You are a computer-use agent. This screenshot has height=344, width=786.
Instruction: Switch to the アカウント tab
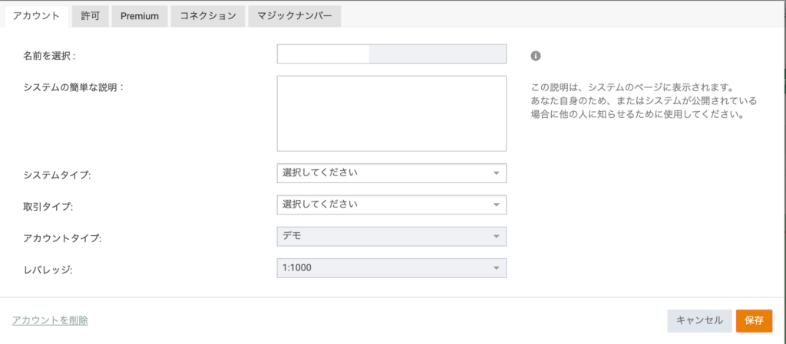35,16
